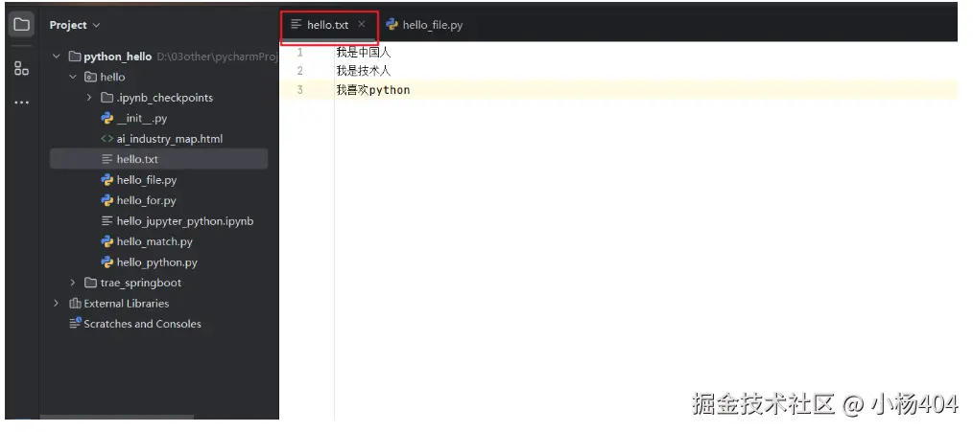Open the Project view dropdown
973x432 pixels.
click(x=75, y=25)
